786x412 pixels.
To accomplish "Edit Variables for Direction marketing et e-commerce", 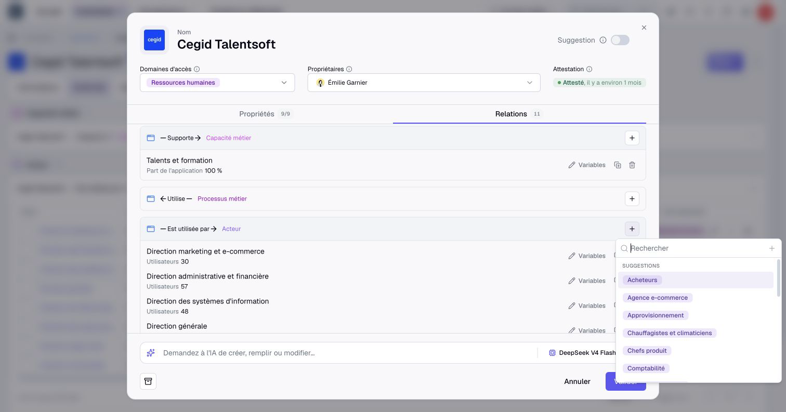I will 587,256.
